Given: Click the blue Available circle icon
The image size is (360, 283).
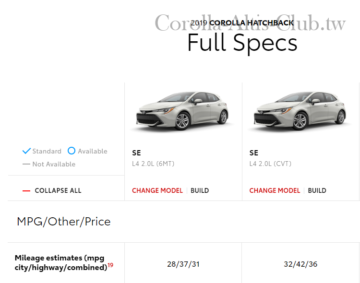Looking at the screenshot, I should [x=72, y=151].
